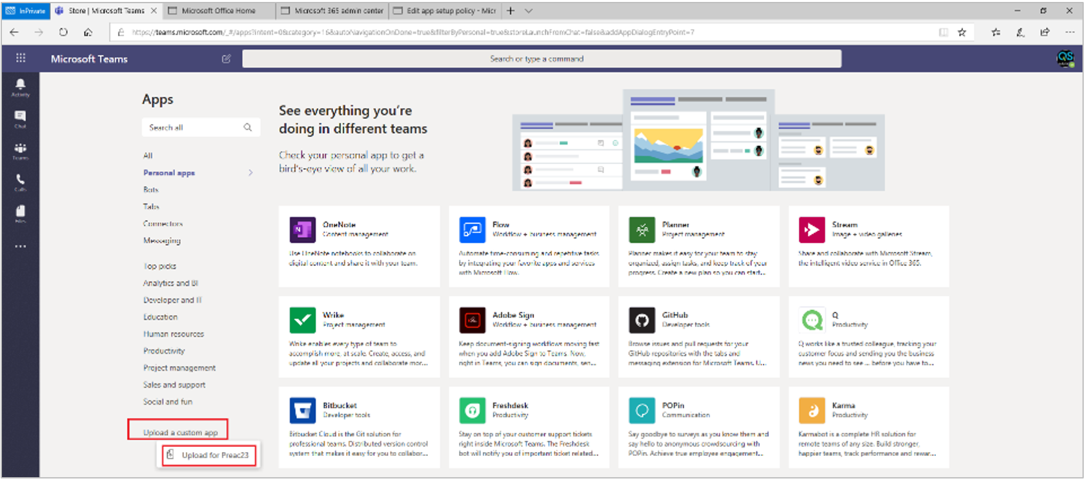Select the Adobe Sign app icon
Viewport: 1087px width, 483px height.
(x=472, y=320)
